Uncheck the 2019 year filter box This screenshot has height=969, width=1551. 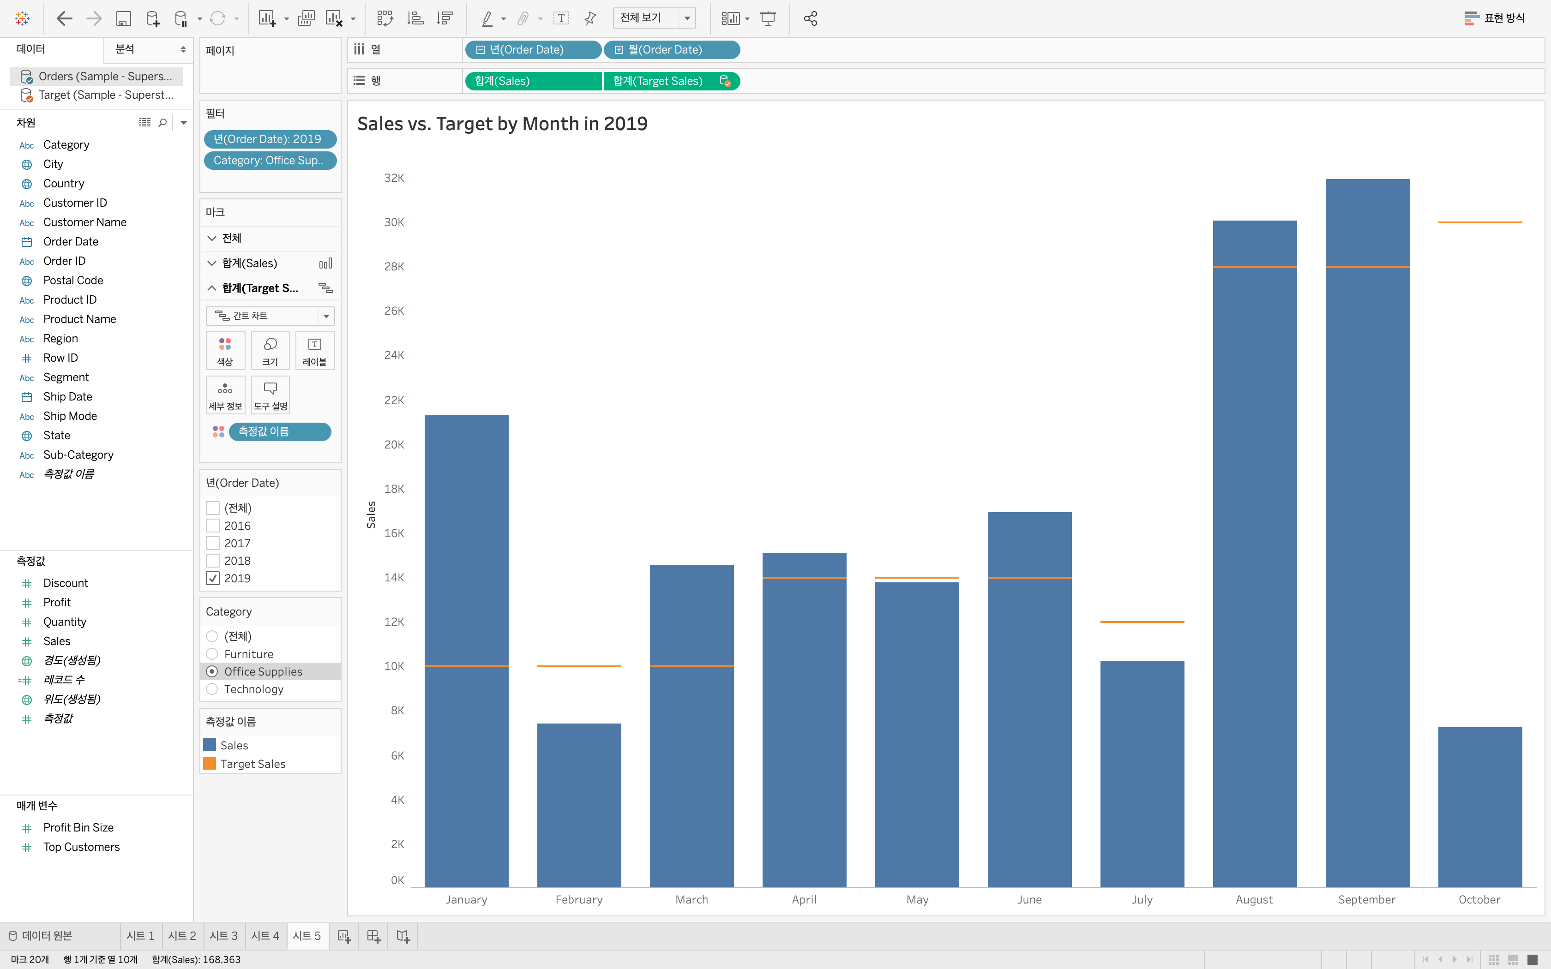(213, 578)
